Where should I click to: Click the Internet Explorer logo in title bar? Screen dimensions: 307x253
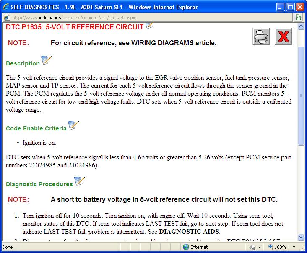(6, 7)
